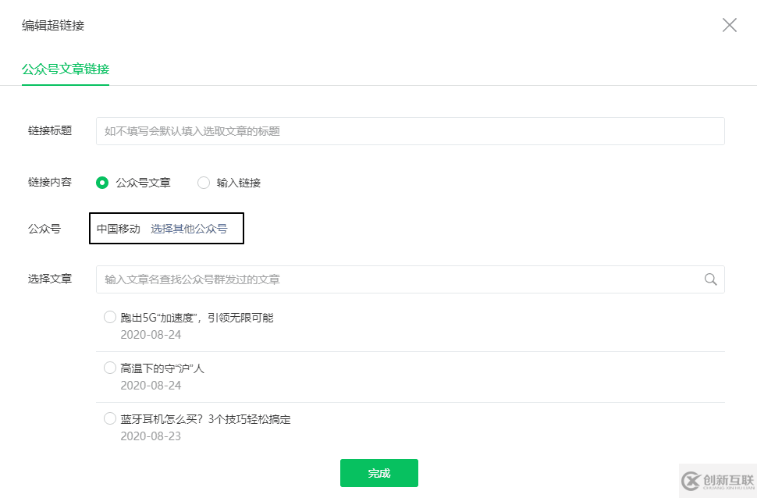This screenshot has width=757, height=498.
Task: Focus the 链接标题 input field
Action: 410,131
